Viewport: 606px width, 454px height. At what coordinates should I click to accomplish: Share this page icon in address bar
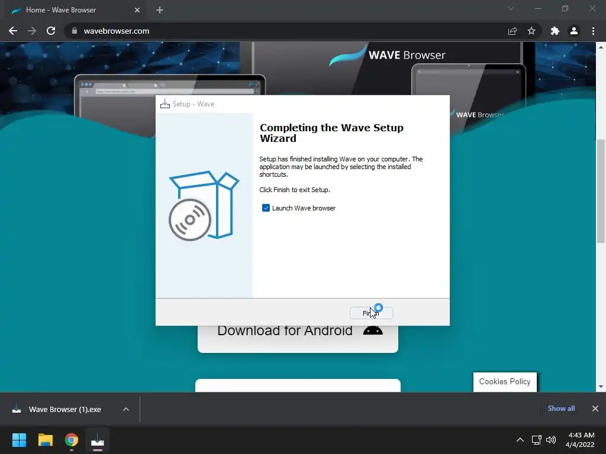point(512,31)
